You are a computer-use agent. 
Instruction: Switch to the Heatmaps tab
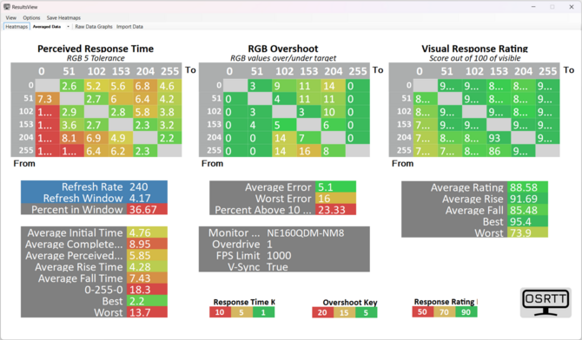(17, 27)
